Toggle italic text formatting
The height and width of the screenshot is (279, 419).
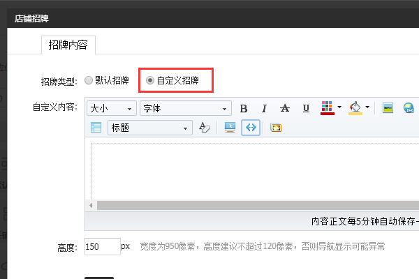[264, 108]
